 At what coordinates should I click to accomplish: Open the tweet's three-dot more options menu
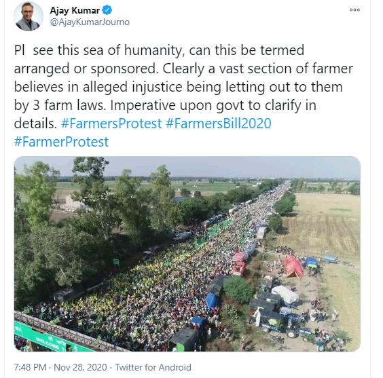point(354,10)
